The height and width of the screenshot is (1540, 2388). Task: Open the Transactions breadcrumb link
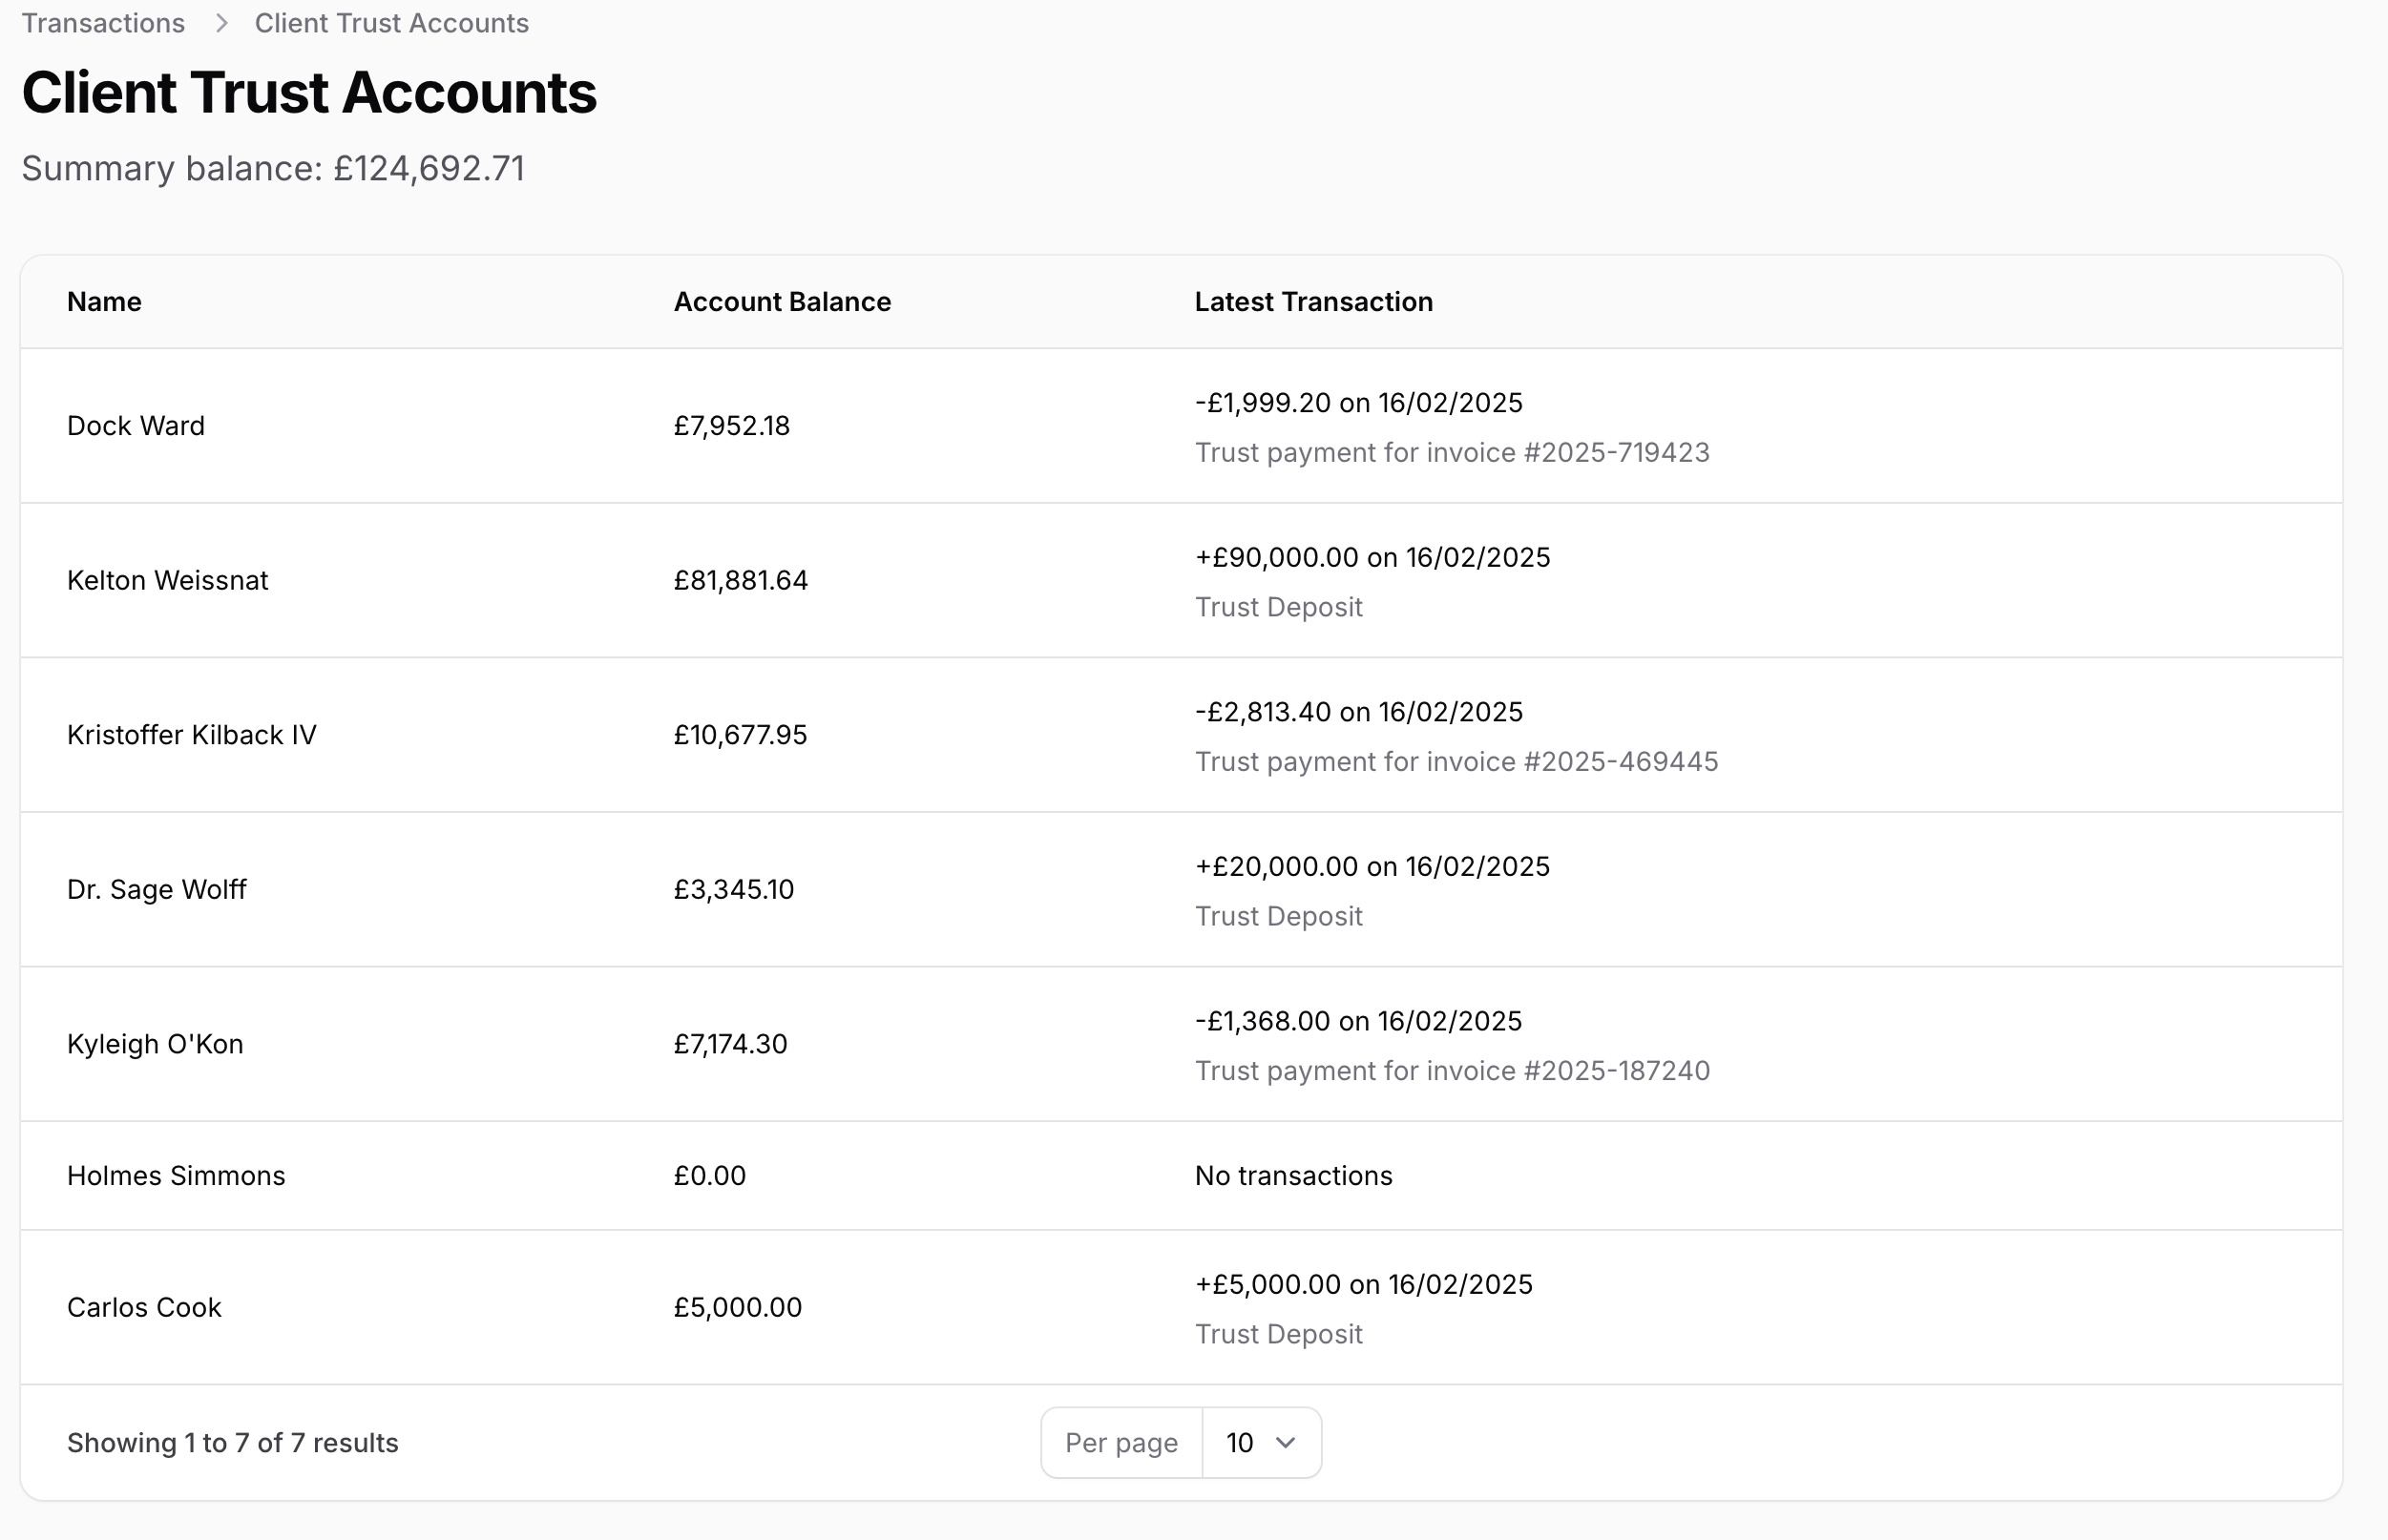[x=103, y=23]
